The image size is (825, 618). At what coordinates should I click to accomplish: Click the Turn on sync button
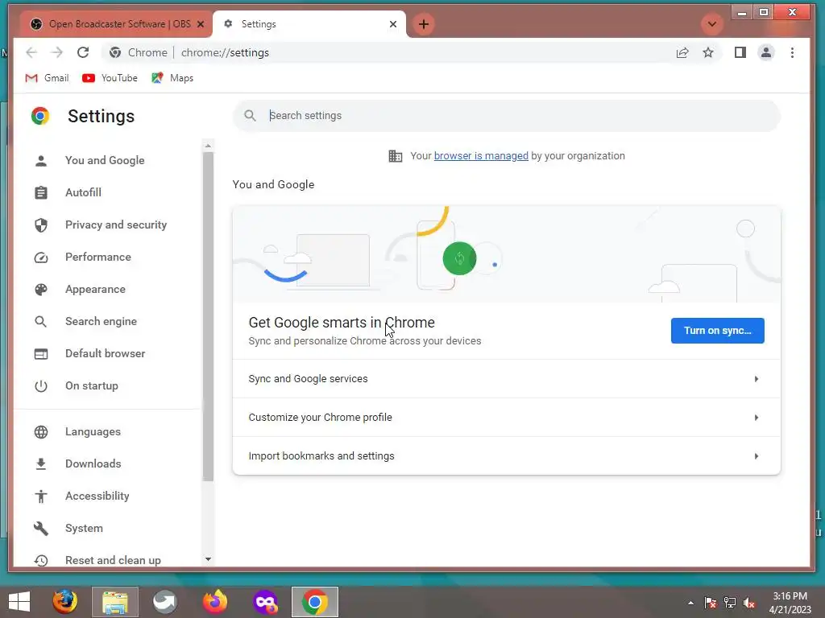pos(718,331)
